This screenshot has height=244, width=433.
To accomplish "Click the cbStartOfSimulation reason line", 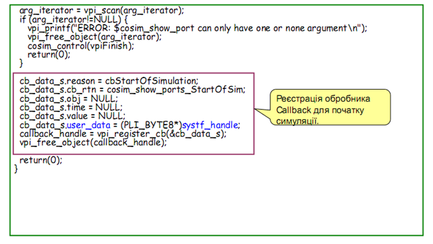I will [109, 81].
